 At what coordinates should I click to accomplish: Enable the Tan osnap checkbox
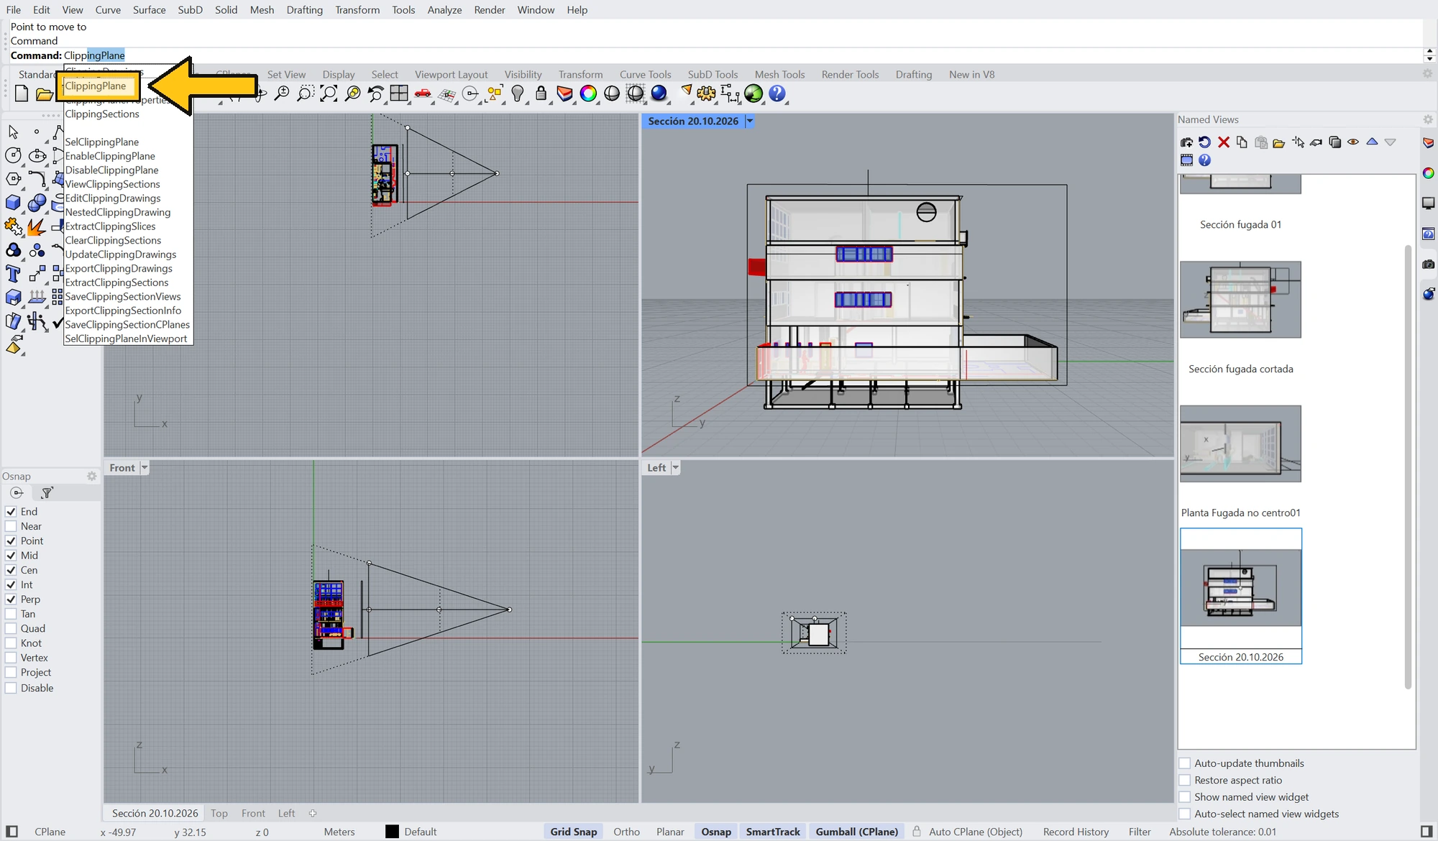pos(11,614)
